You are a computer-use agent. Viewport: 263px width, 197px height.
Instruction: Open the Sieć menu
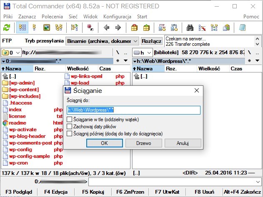[73, 17]
